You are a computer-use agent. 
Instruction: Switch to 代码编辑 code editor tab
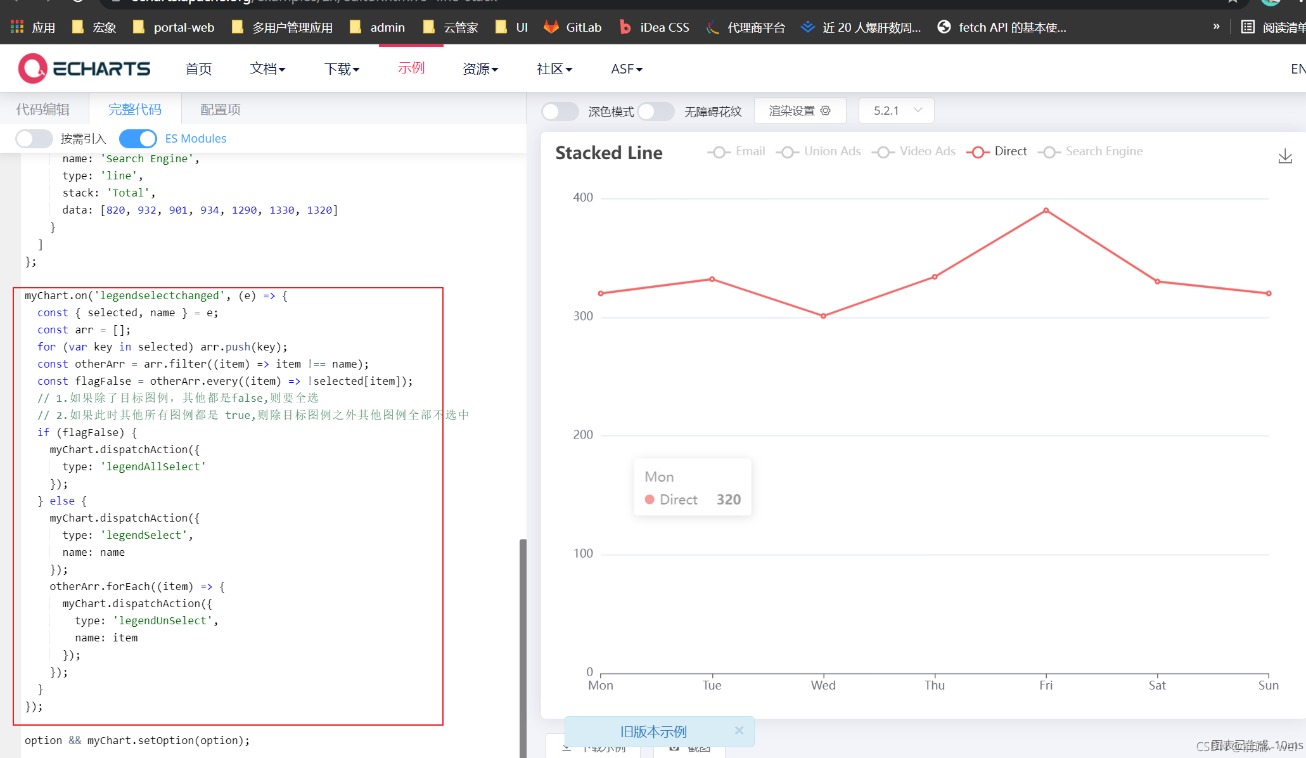[x=43, y=109]
